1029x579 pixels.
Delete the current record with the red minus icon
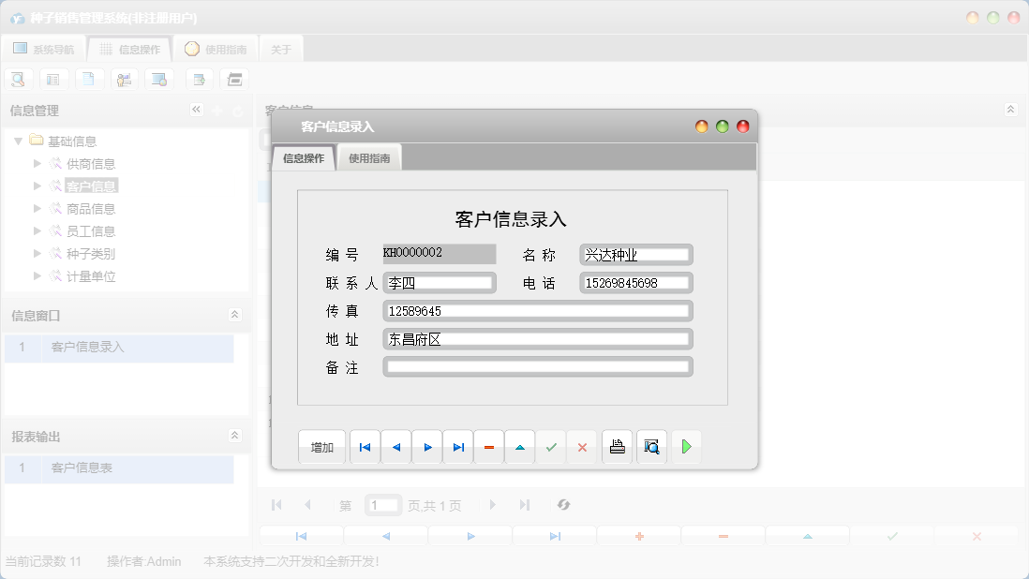[x=489, y=447]
